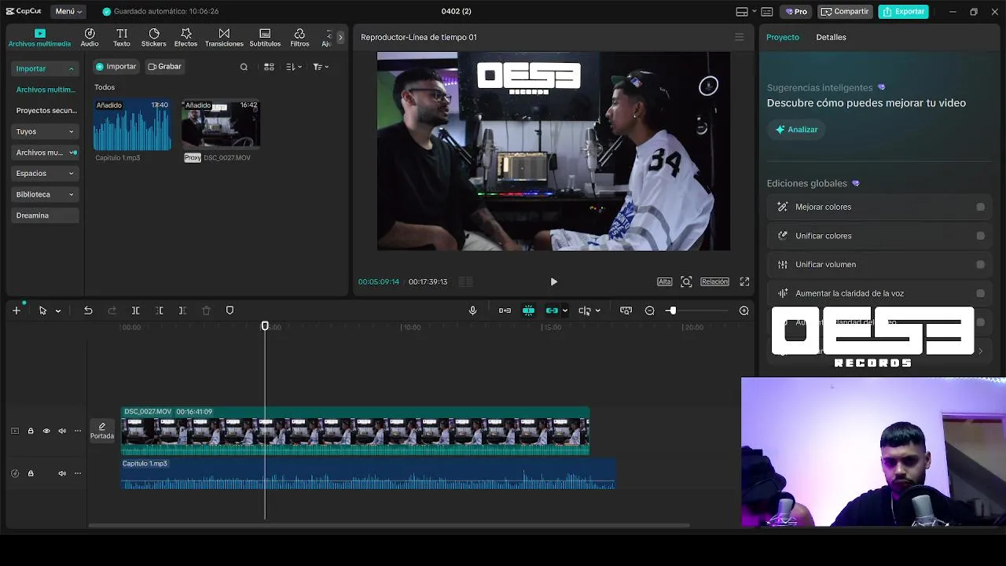
Task: Change the Alta preview quality
Action: click(x=664, y=281)
